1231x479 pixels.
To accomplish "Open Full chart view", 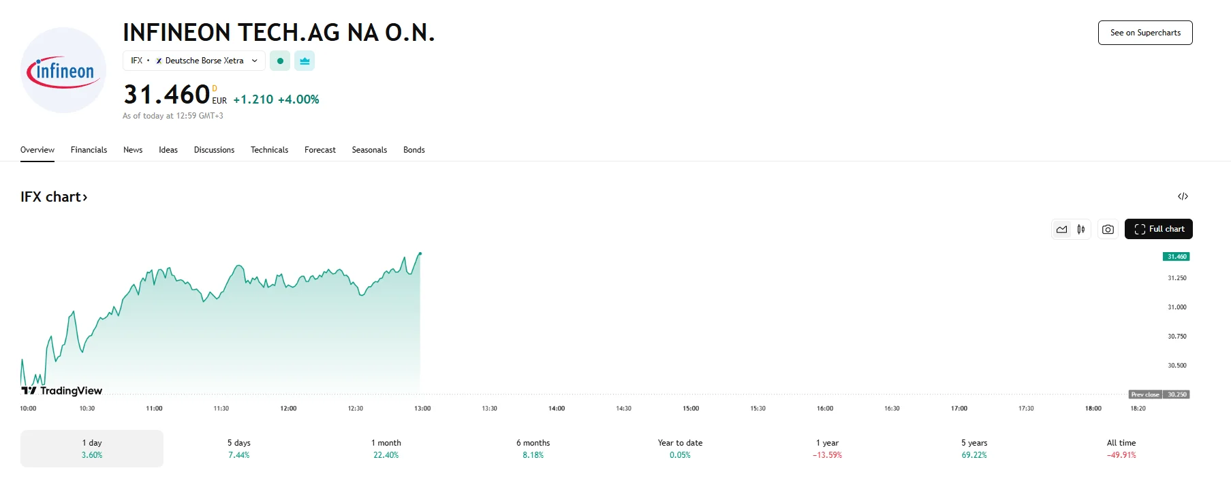I will click(1158, 229).
